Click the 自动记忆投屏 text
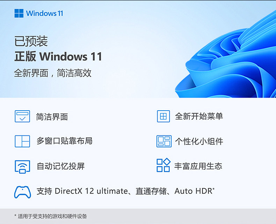 click(x=60, y=166)
